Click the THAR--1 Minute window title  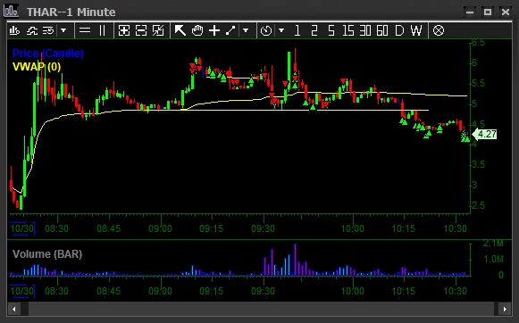click(71, 12)
